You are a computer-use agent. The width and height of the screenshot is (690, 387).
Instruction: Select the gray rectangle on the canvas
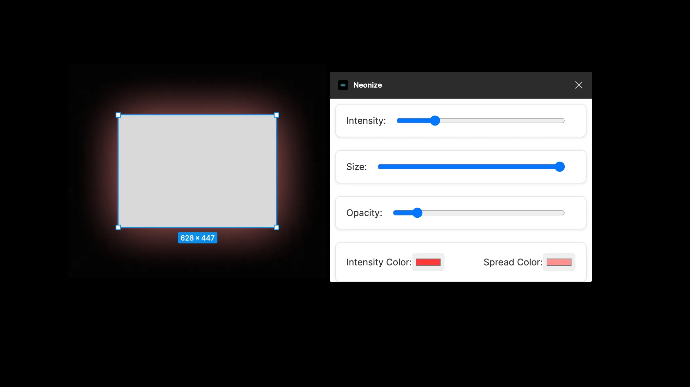coord(197,171)
